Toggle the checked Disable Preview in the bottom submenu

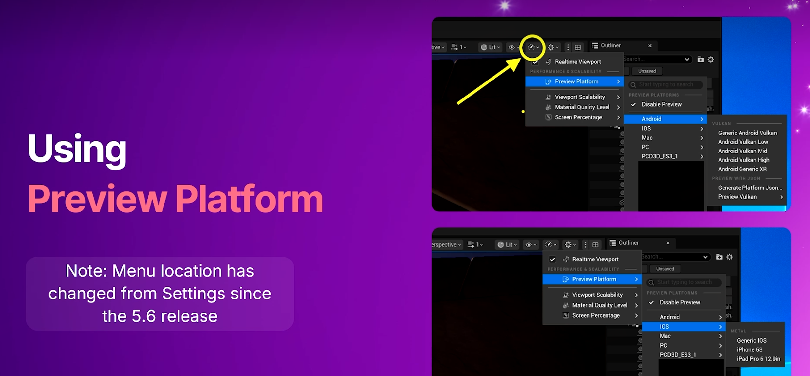pyautogui.click(x=679, y=302)
